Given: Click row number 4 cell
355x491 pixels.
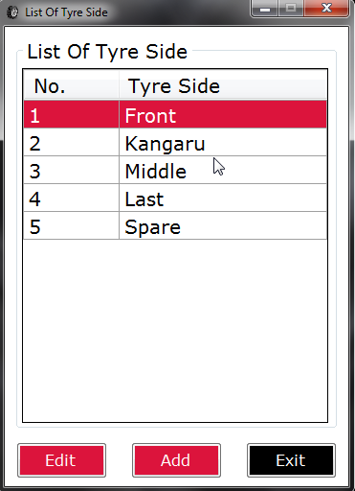Looking at the screenshot, I should [x=71, y=198].
